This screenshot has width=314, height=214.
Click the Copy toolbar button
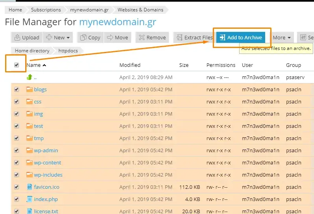(90, 37)
